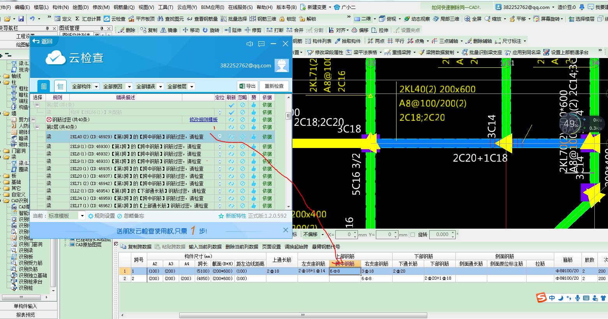Open the 在线服务(S) menu

[240, 7]
